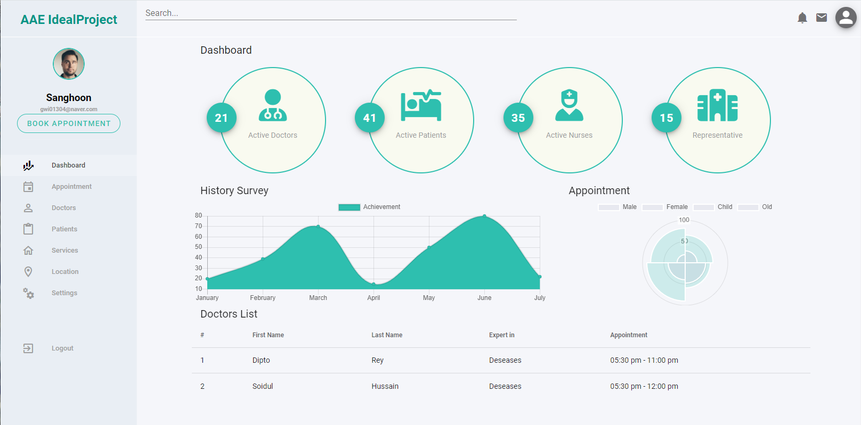Click the Soidul first name cell
The height and width of the screenshot is (425, 861).
263,387
